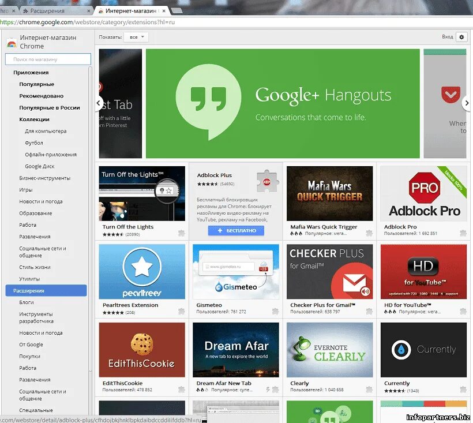Screen dimensions: 473x423
Task: Open HD for YouTube thumbnail
Action: tap(423, 272)
